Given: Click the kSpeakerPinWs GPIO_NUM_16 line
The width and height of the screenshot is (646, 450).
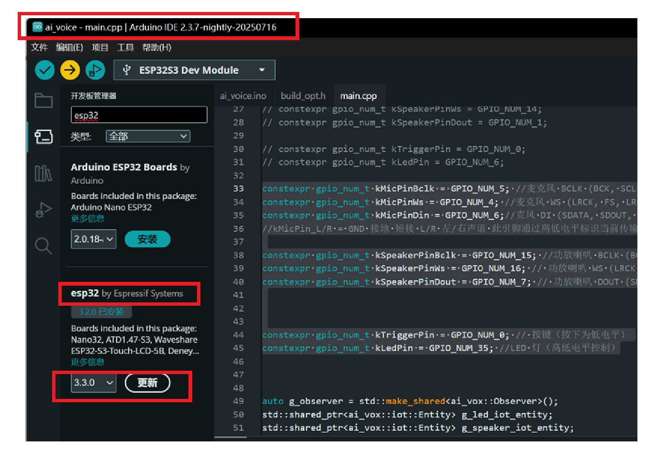Looking at the screenshot, I should [x=449, y=268].
